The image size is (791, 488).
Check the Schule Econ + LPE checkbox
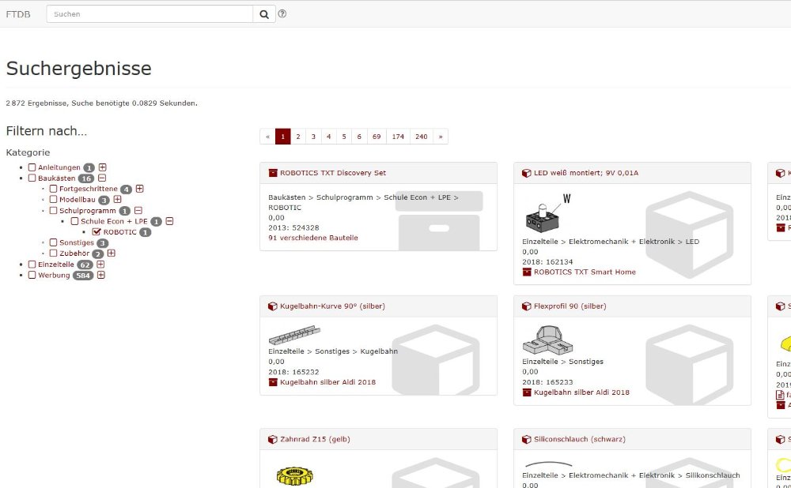tap(74, 221)
